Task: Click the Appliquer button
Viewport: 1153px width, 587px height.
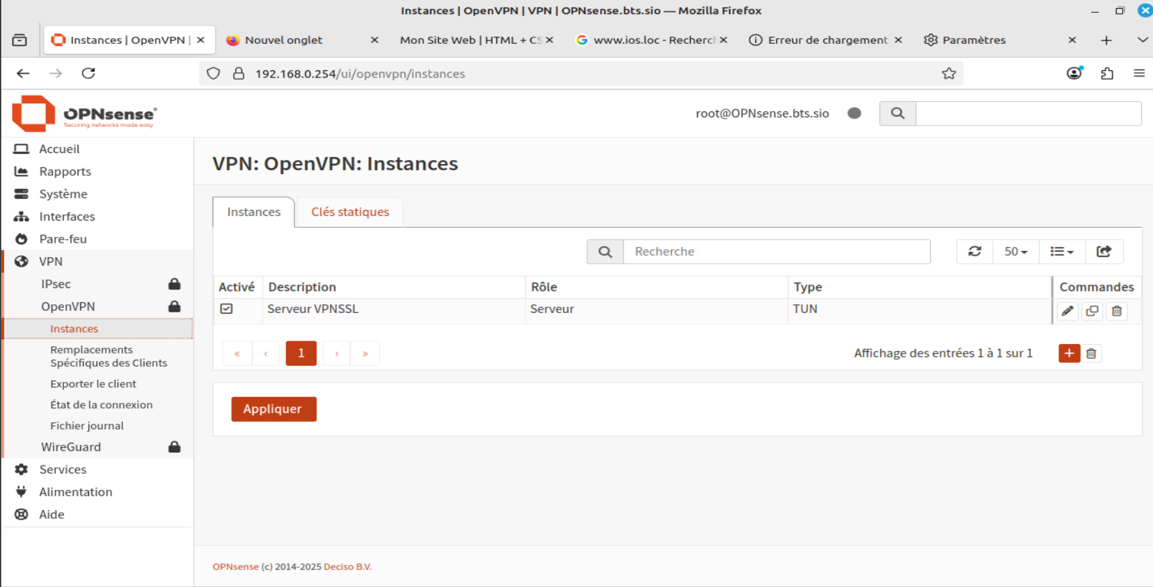Action: (x=273, y=409)
